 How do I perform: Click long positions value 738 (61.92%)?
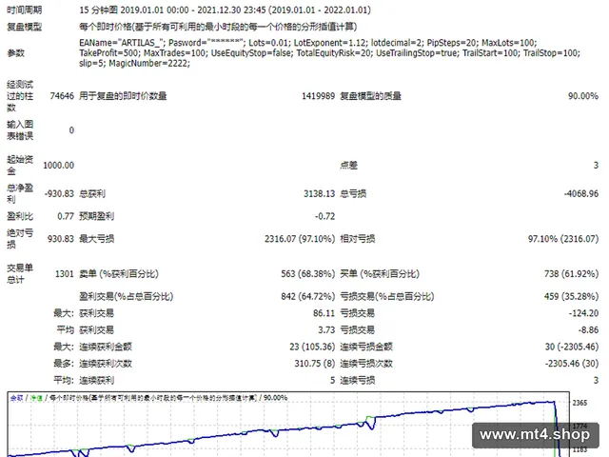click(x=571, y=274)
